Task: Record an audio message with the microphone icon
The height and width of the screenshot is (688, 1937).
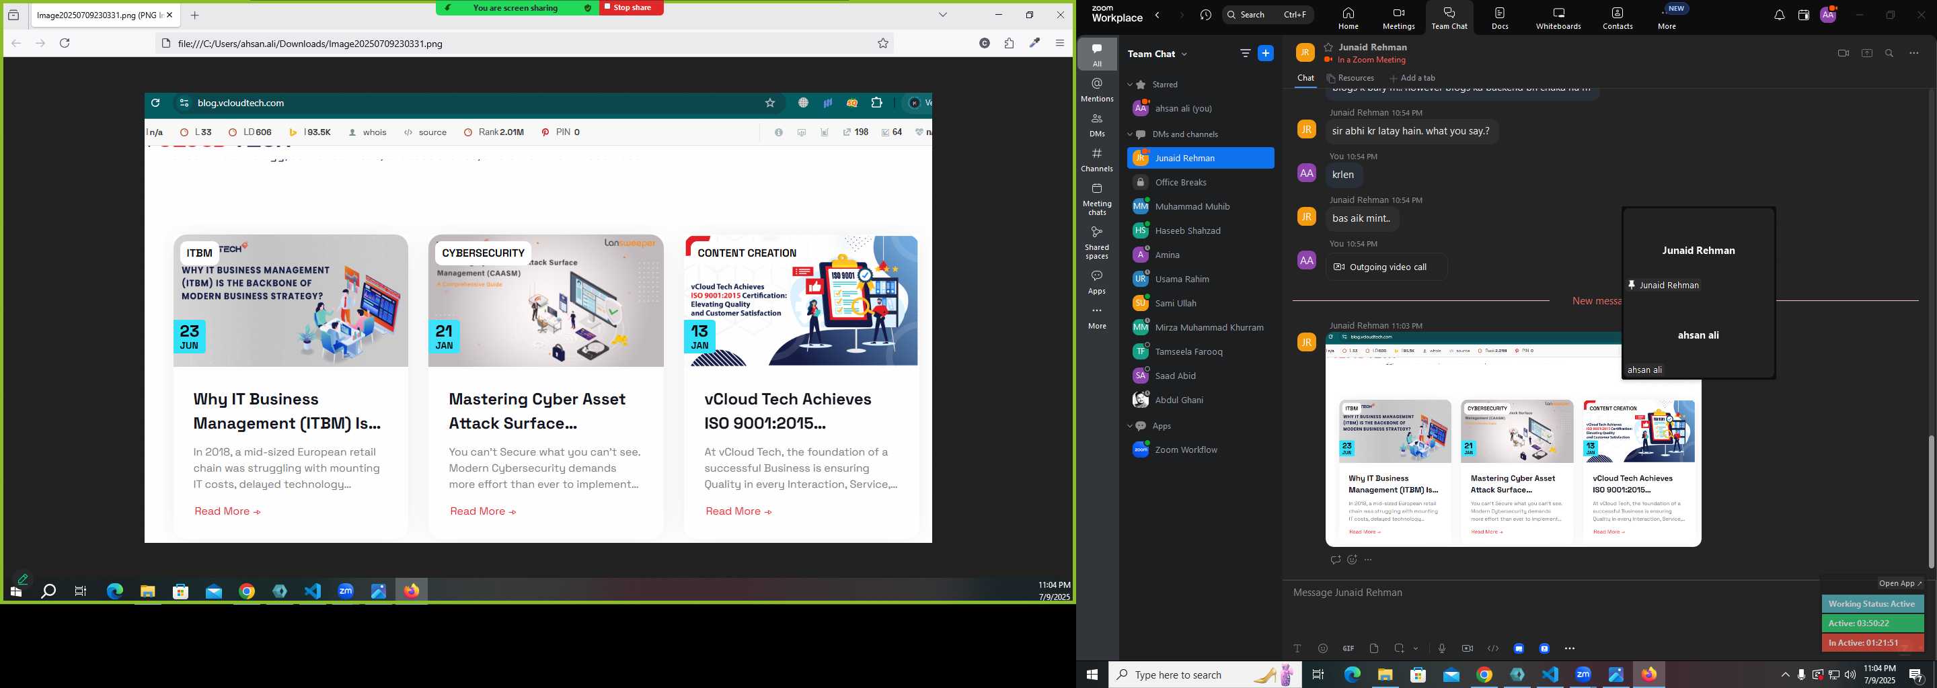Action: [x=1441, y=648]
